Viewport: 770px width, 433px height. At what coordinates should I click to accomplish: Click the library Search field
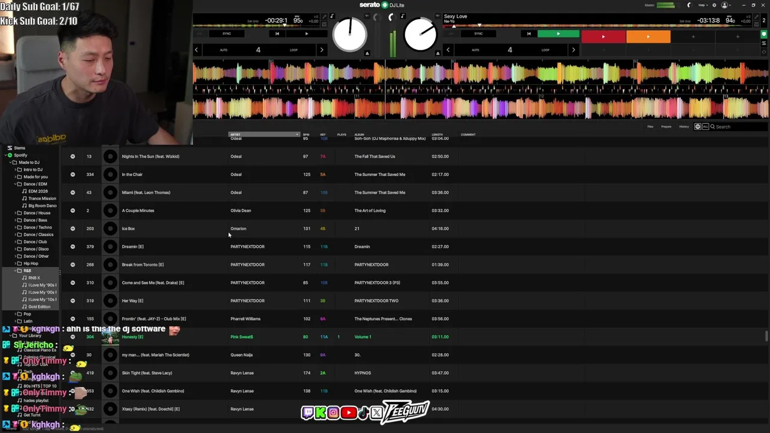coord(739,126)
